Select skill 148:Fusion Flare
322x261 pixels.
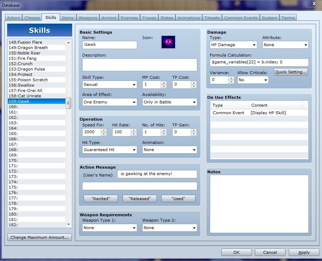36,42
